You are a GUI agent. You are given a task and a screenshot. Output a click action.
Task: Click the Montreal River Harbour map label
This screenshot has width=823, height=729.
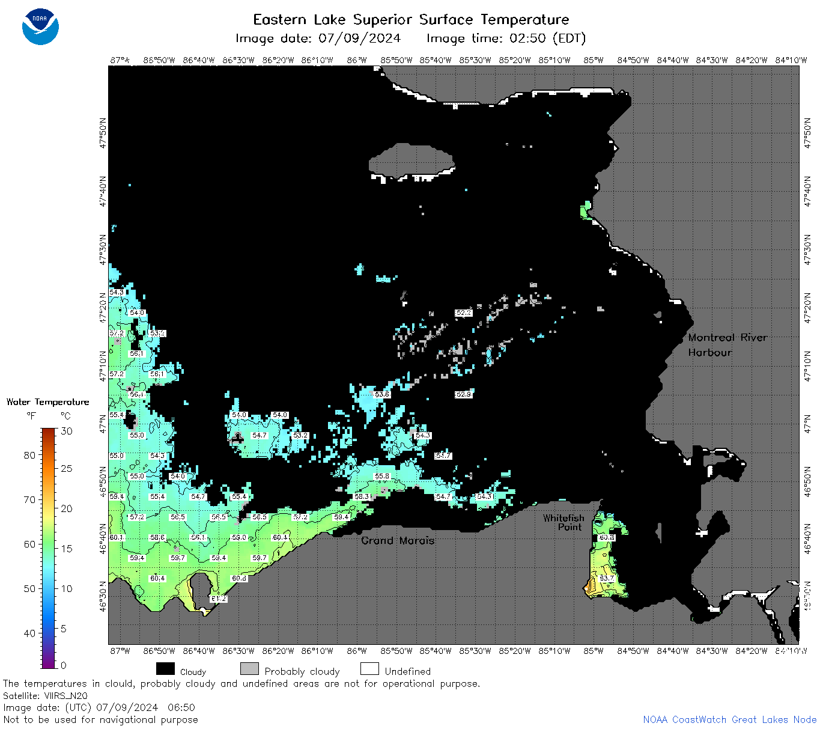[727, 345]
